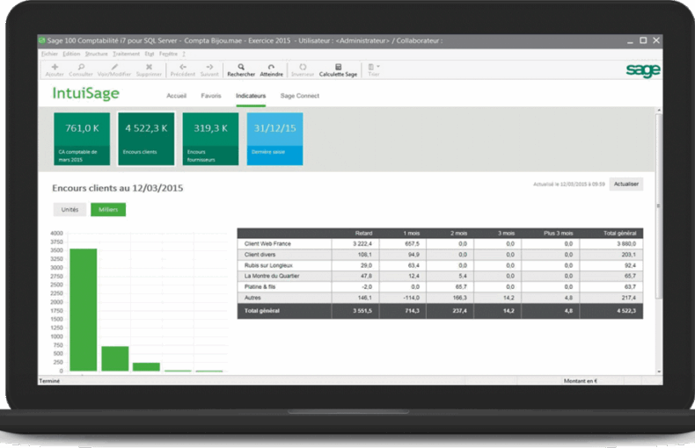Click the Actualiser button

(625, 184)
